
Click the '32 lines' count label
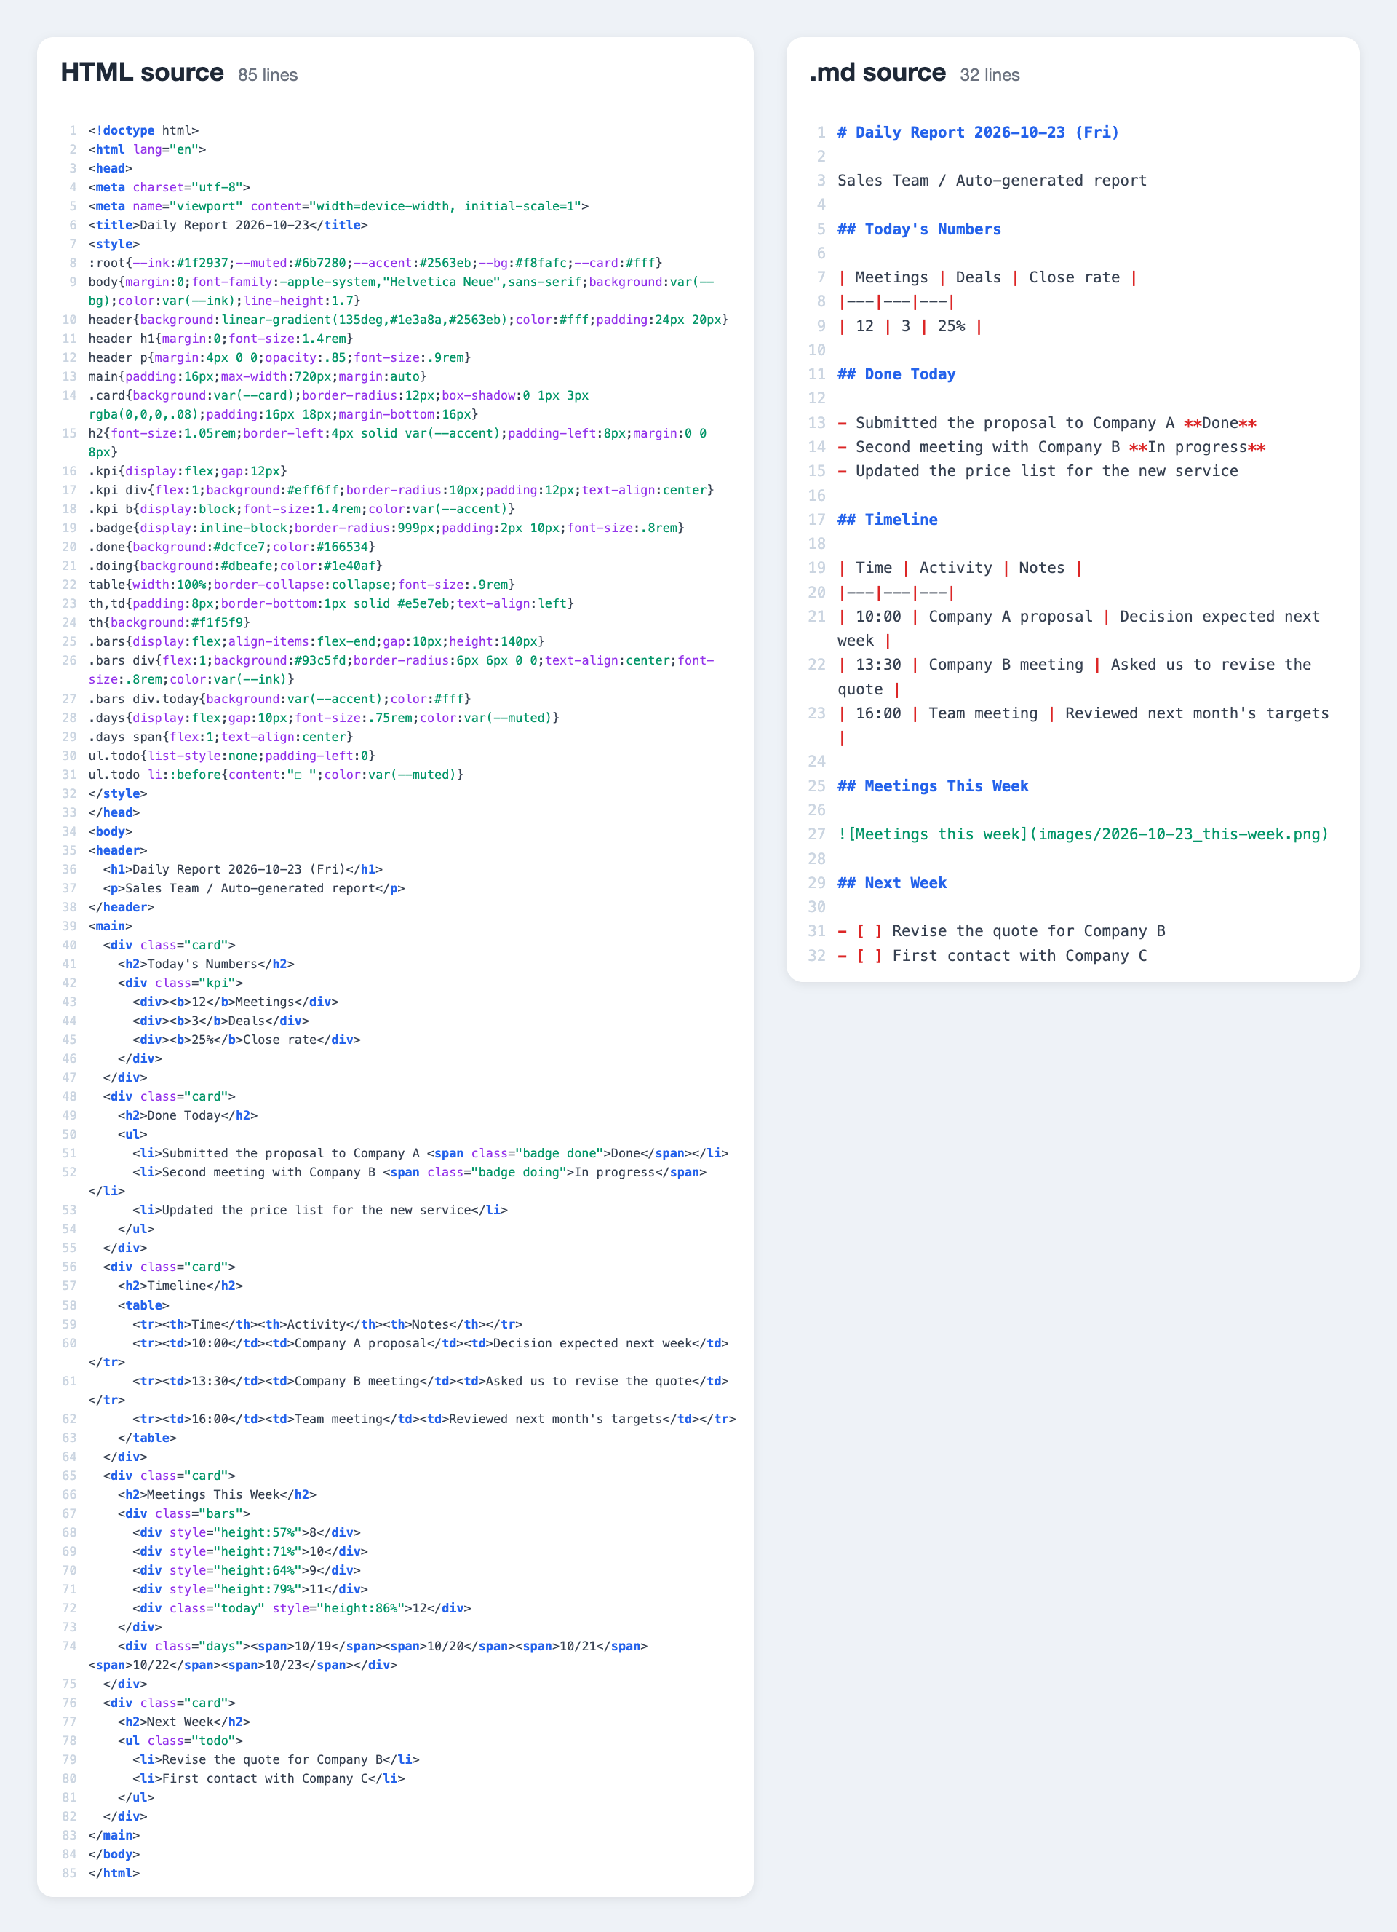point(990,75)
